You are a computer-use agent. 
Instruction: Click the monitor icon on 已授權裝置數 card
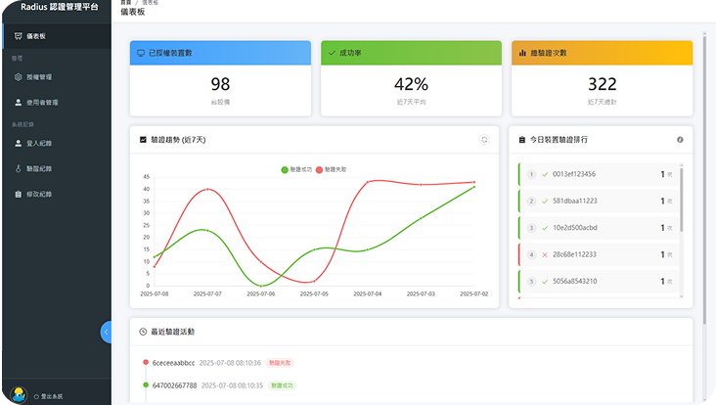point(141,53)
